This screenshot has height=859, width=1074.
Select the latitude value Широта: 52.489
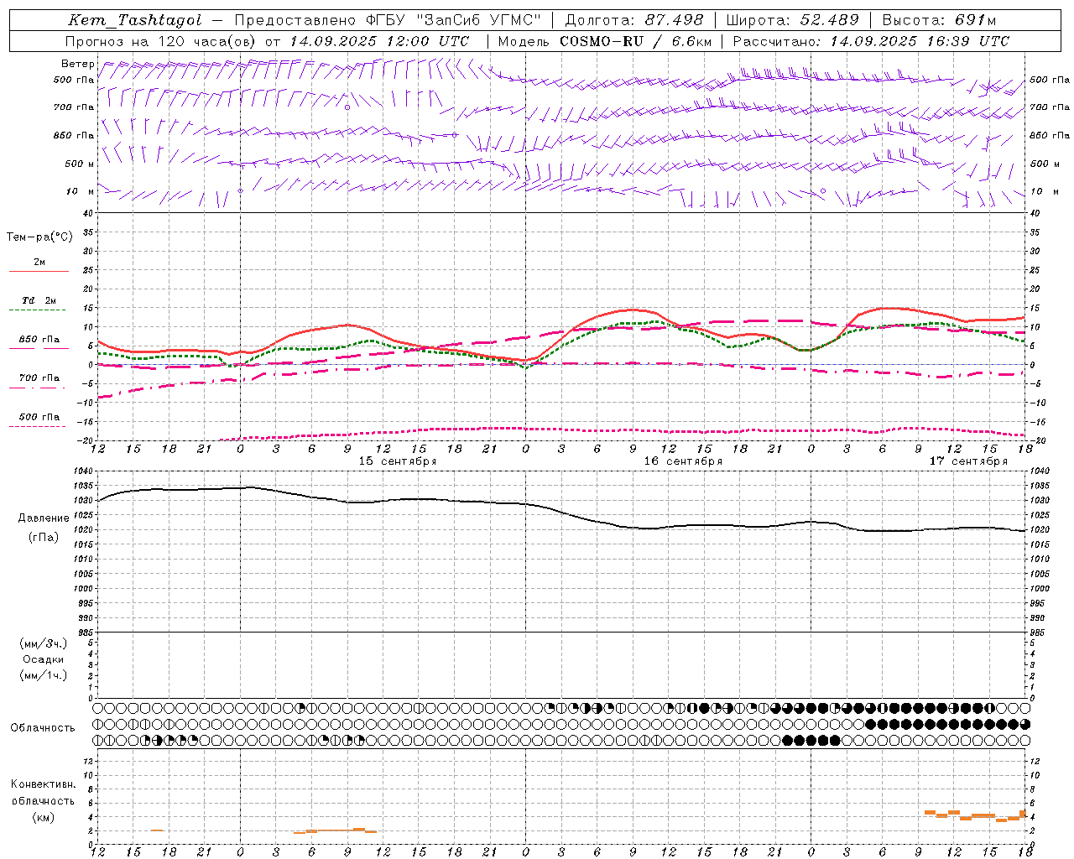click(x=793, y=20)
